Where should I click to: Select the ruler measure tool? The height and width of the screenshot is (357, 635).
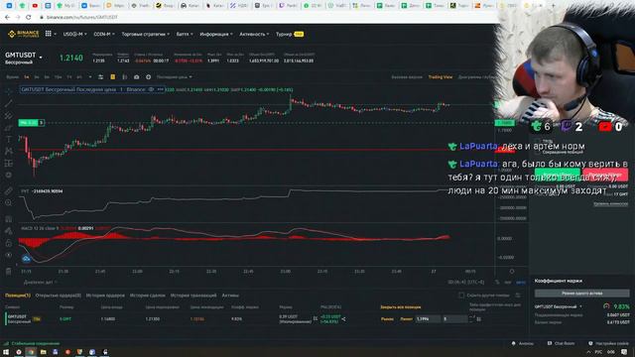[x=9, y=190]
